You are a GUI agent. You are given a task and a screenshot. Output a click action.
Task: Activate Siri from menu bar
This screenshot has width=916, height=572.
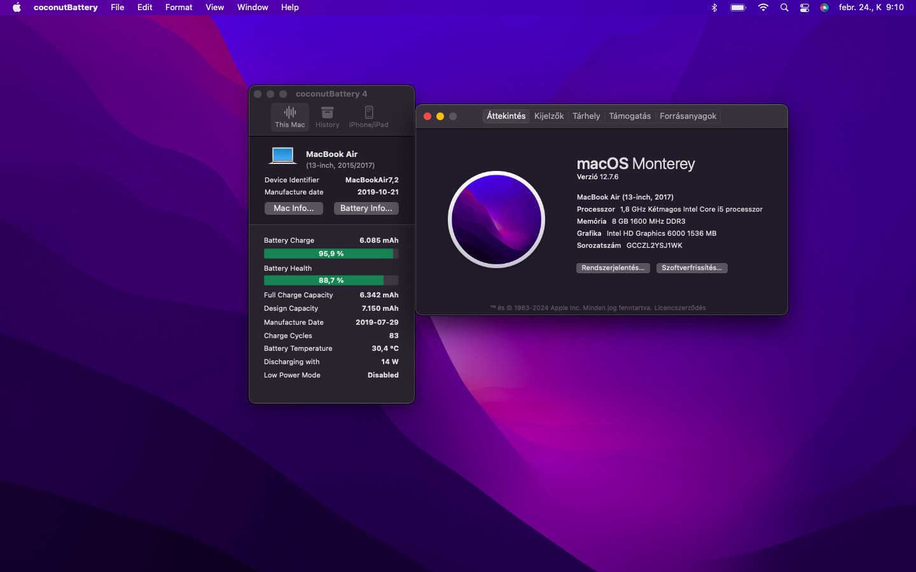[x=824, y=8]
